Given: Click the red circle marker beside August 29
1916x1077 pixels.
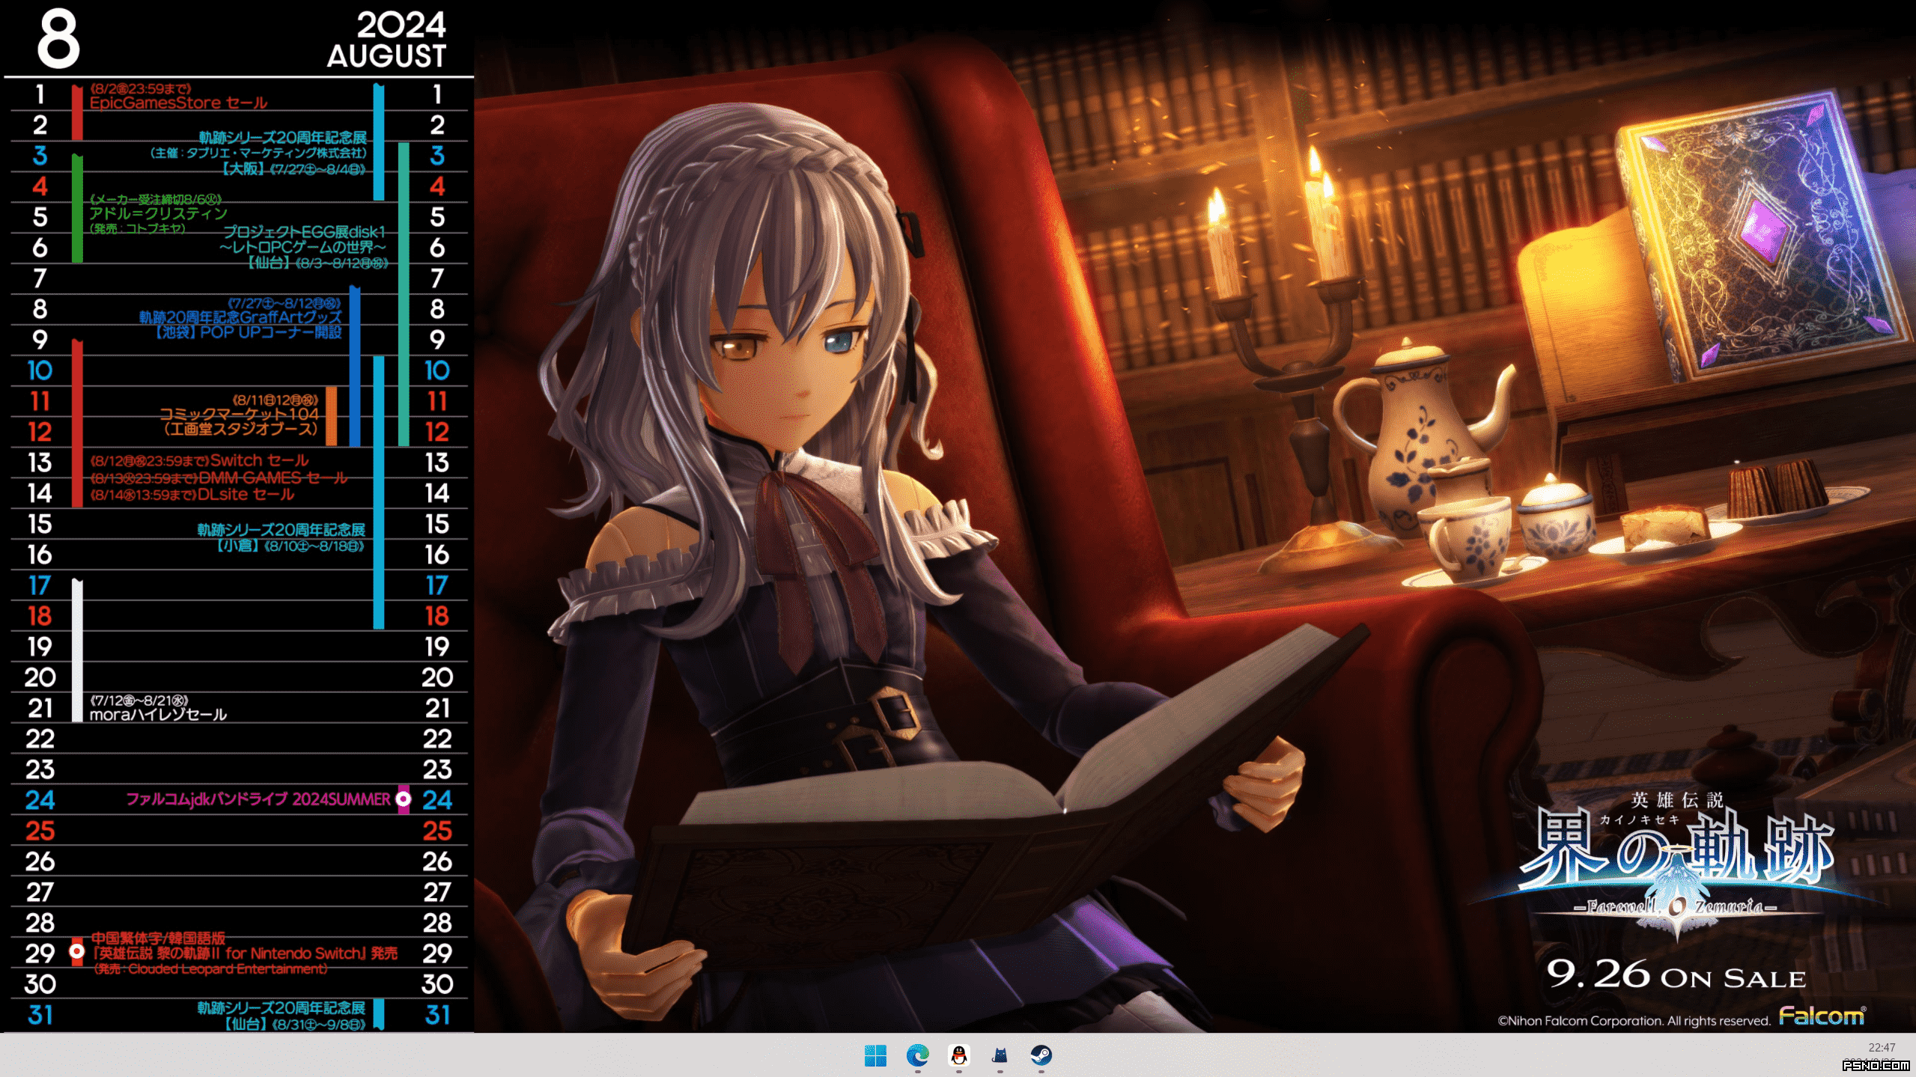Looking at the screenshot, I should (77, 951).
